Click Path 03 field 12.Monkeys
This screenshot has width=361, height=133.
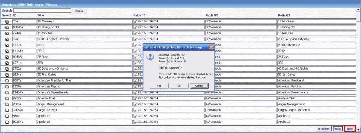click(317, 21)
